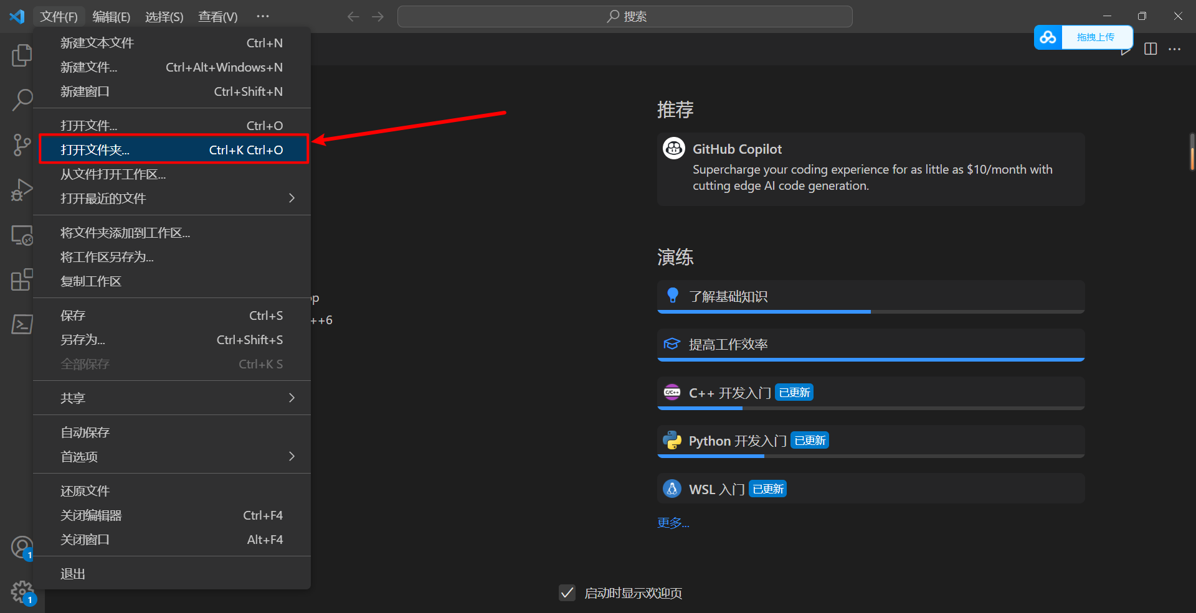Viewport: 1196px width, 613px height.
Task: Click the GitHub Copilot icon
Action: click(673, 149)
